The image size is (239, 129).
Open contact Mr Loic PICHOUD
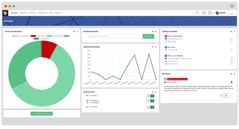coord(174,36)
